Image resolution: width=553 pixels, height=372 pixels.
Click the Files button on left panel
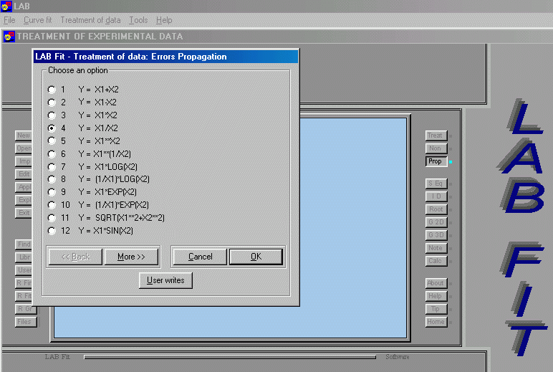(x=24, y=322)
